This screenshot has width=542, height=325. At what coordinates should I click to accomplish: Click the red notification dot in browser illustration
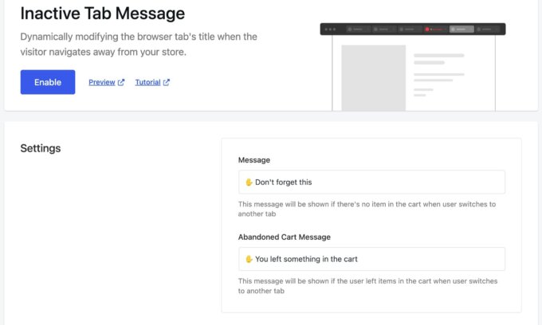(427, 29)
